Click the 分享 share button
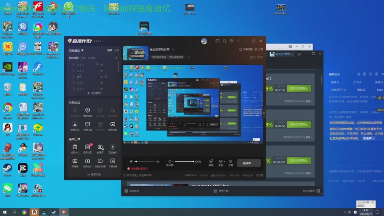The height and width of the screenshot is (216, 384). pos(259,49)
